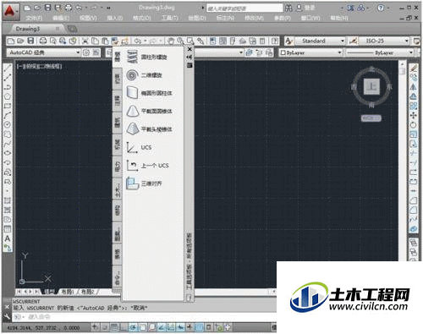Open the ByLayer linetype dropdown
Viewport: 423px width, 334px height.
pos(379,52)
